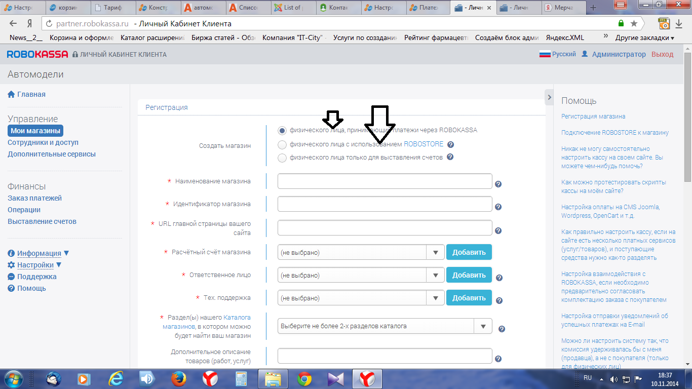Open Администратор profile link
This screenshot has height=389, width=692.
pos(613,54)
